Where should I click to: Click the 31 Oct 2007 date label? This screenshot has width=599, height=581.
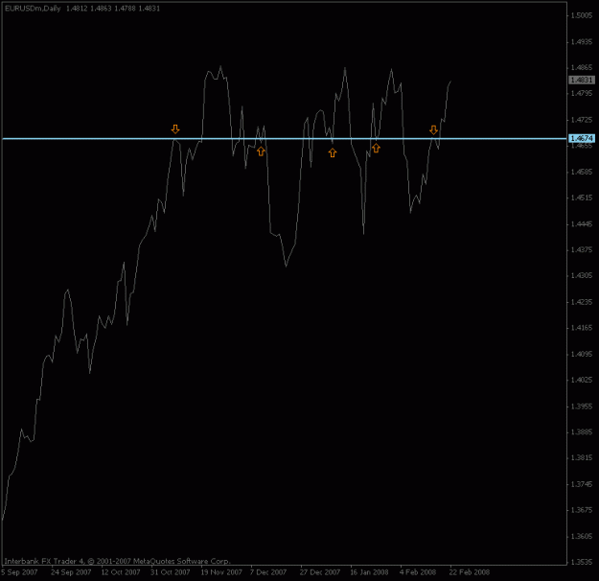(x=171, y=572)
